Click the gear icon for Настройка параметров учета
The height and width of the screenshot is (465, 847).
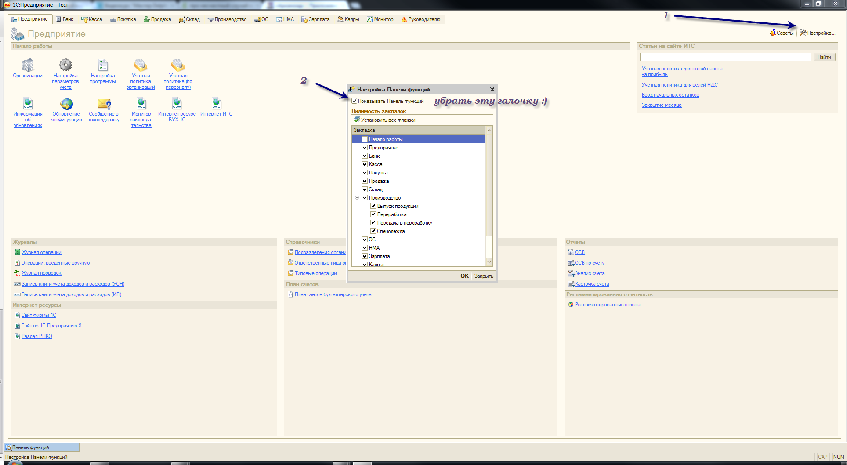(65, 65)
